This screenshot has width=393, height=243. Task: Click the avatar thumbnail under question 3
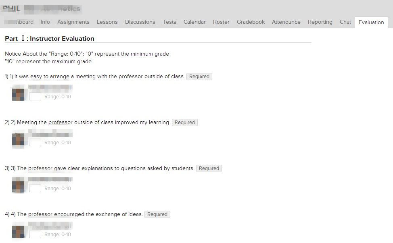click(x=19, y=186)
